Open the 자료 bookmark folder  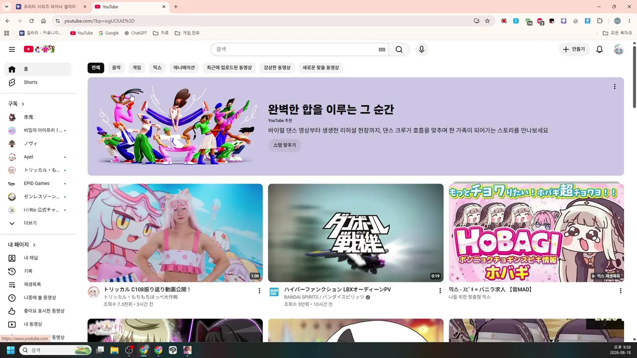(161, 33)
